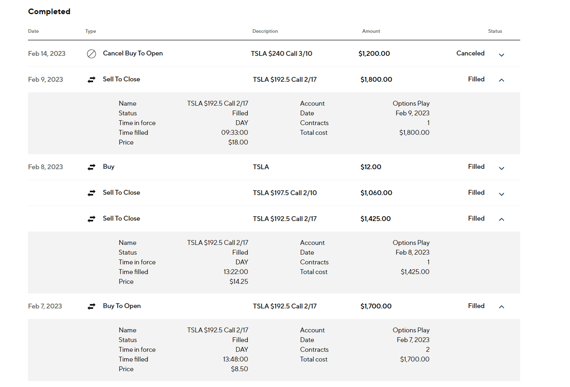The height and width of the screenshot is (387, 570).
Task: Sort orders by the Date column header
Action: pyautogui.click(x=34, y=31)
